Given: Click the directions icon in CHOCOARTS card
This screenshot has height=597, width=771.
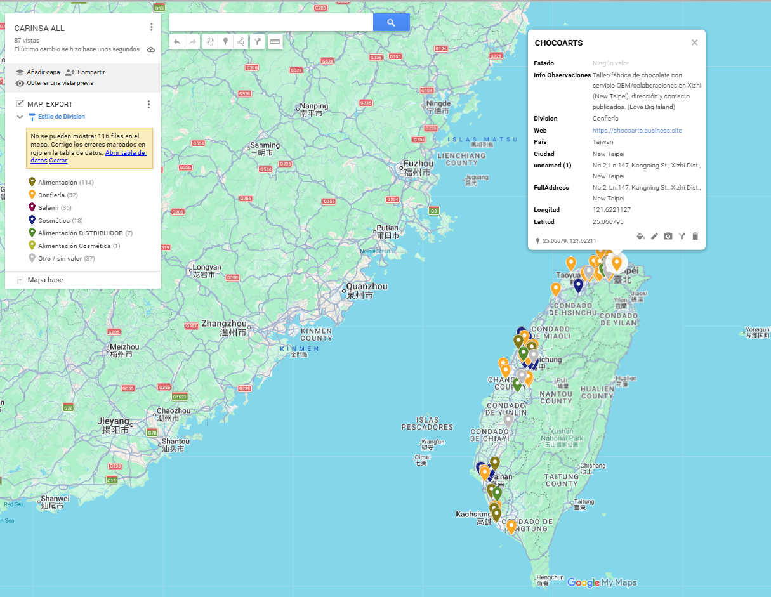Looking at the screenshot, I should point(682,236).
